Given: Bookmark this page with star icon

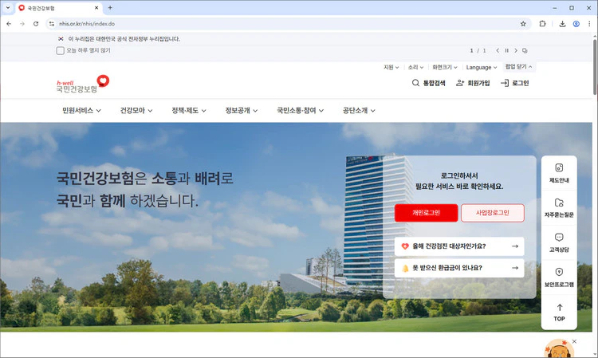Looking at the screenshot, I should click(523, 24).
